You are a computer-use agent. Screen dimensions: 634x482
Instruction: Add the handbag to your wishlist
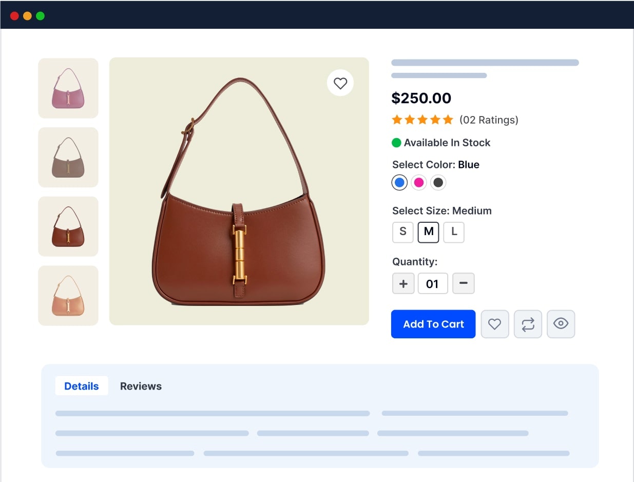click(494, 324)
